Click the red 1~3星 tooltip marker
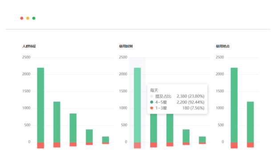The width and height of the screenshot is (276, 163). [151, 108]
